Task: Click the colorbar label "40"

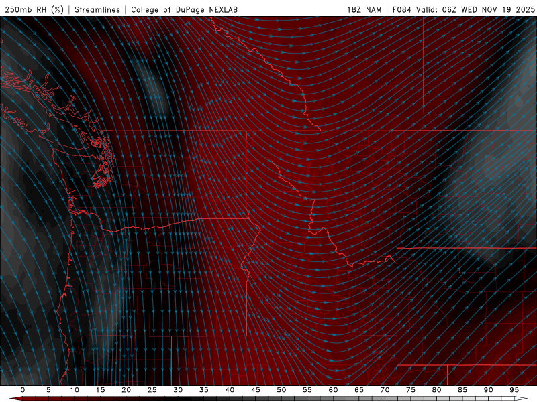Action: tap(230, 390)
